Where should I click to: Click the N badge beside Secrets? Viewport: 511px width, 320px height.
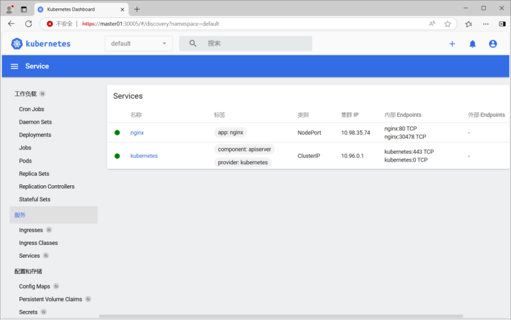click(x=44, y=312)
